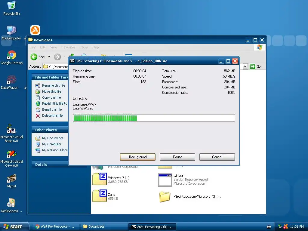Select the Zune archive file
308x231 pixels.
tap(105, 196)
